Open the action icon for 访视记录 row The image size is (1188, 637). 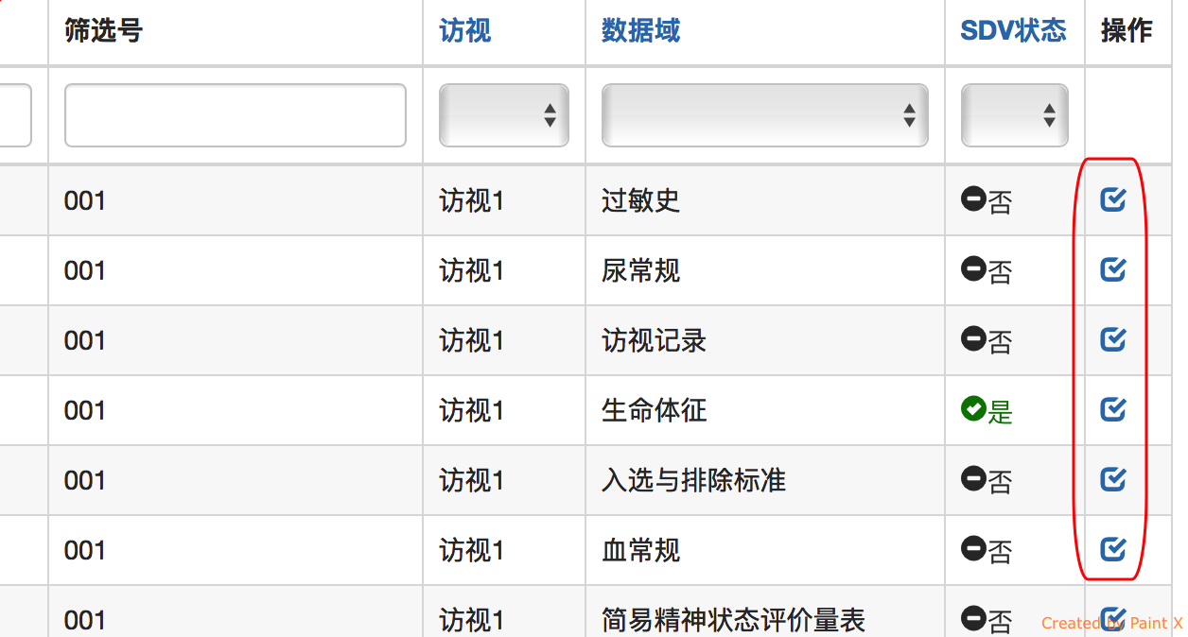1112,339
